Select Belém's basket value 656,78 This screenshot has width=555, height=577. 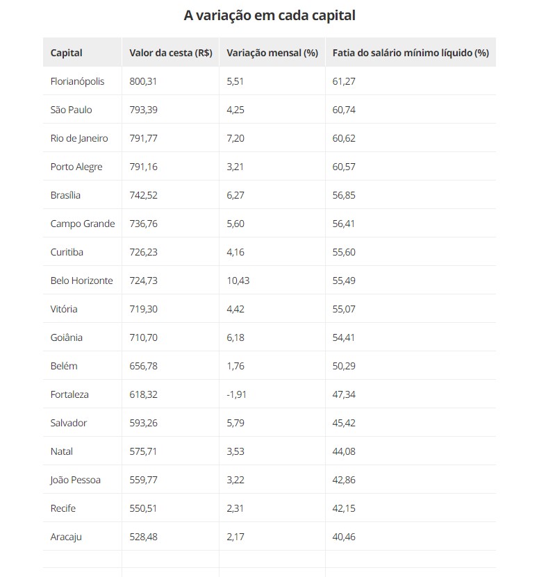tap(144, 366)
